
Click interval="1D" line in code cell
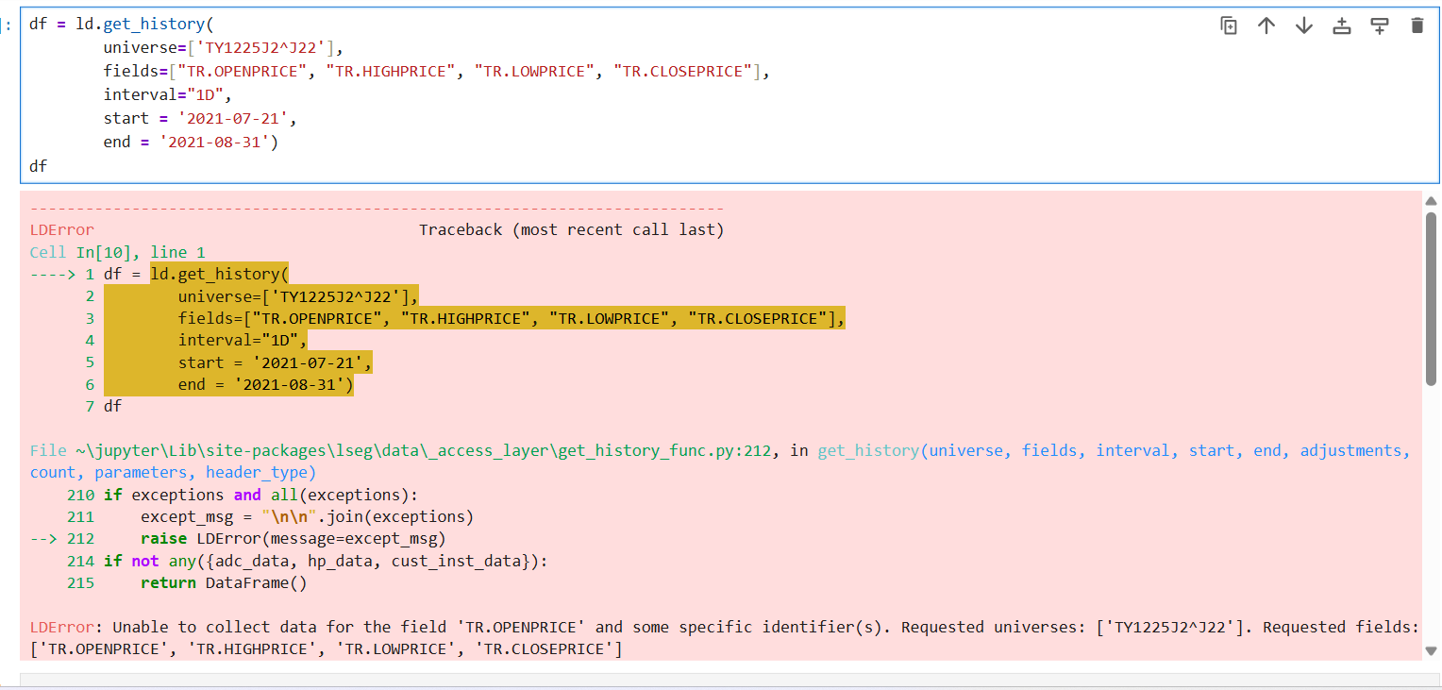(168, 95)
